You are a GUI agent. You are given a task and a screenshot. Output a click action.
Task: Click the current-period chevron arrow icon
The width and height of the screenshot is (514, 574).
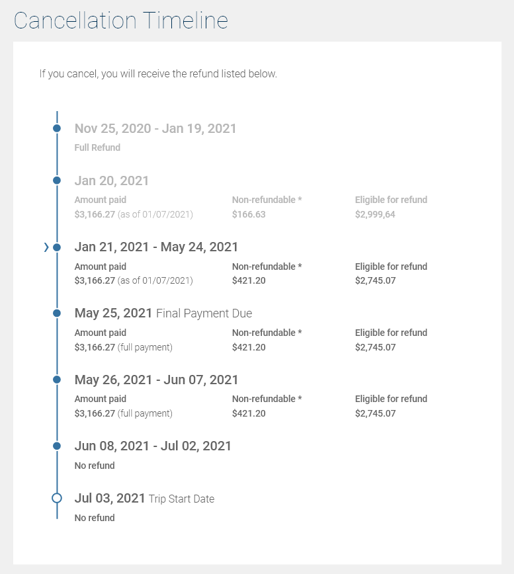46,247
